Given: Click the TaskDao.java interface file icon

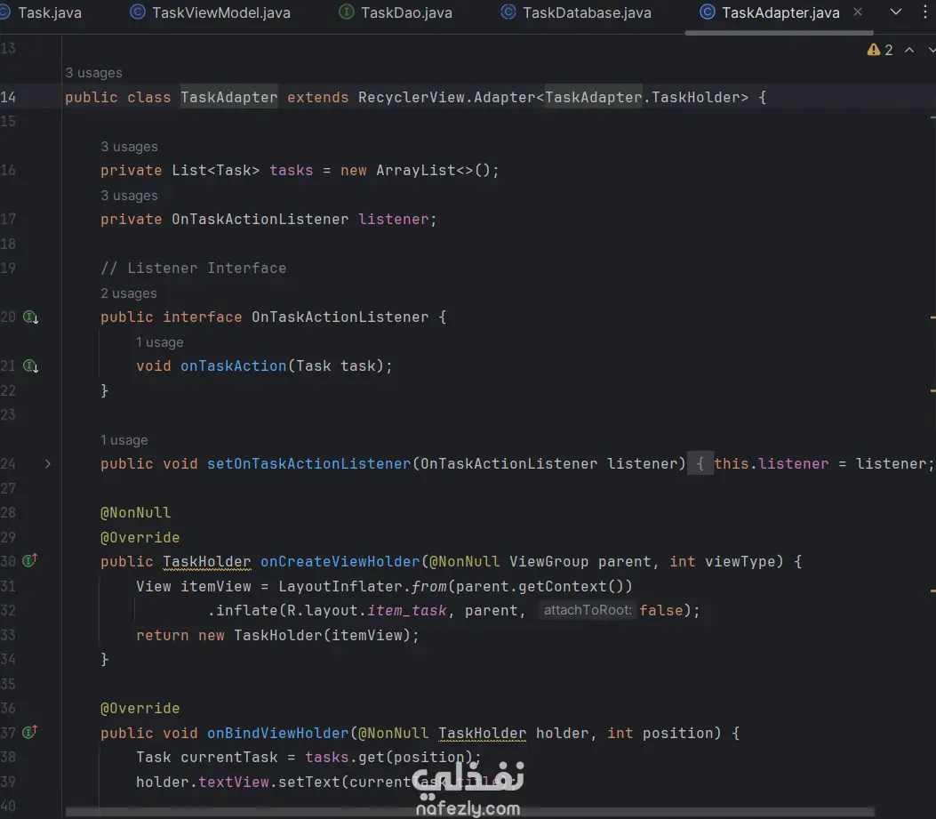Looking at the screenshot, I should click(347, 12).
